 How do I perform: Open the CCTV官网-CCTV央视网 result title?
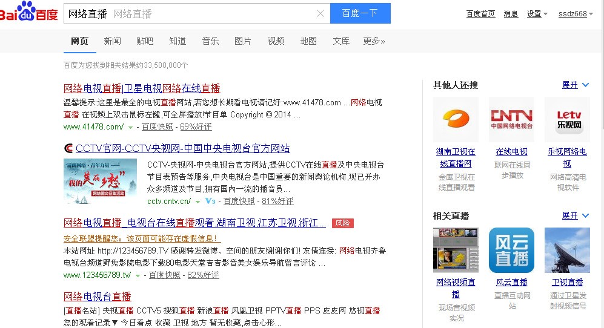[182, 148]
